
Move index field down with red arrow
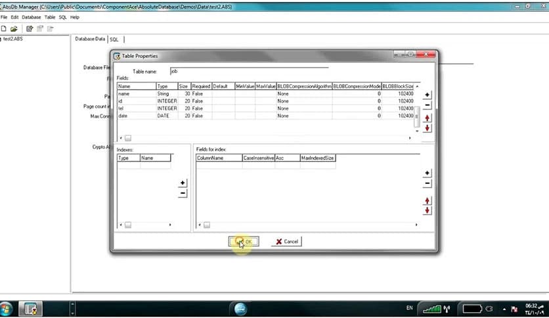pos(427,210)
